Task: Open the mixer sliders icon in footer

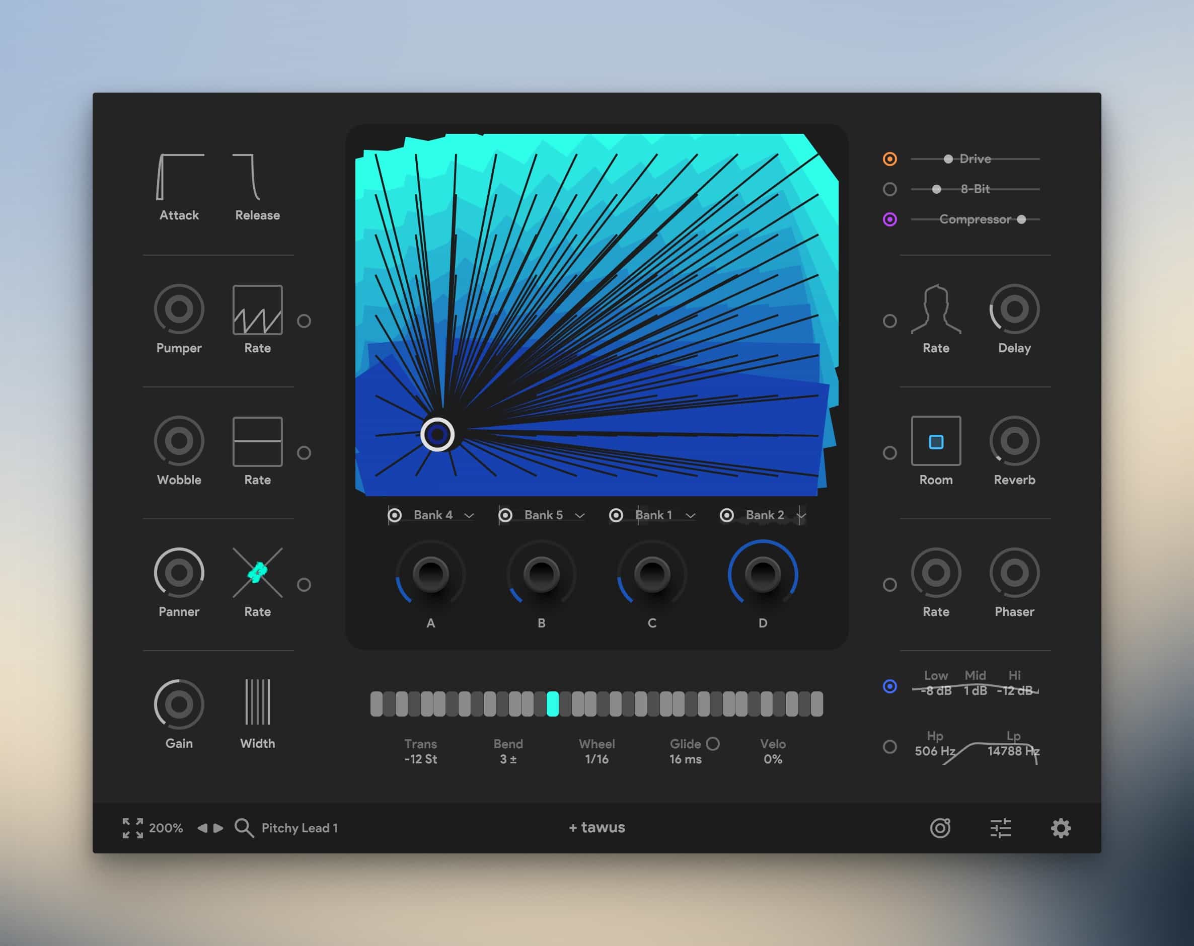Action: coord(1000,828)
